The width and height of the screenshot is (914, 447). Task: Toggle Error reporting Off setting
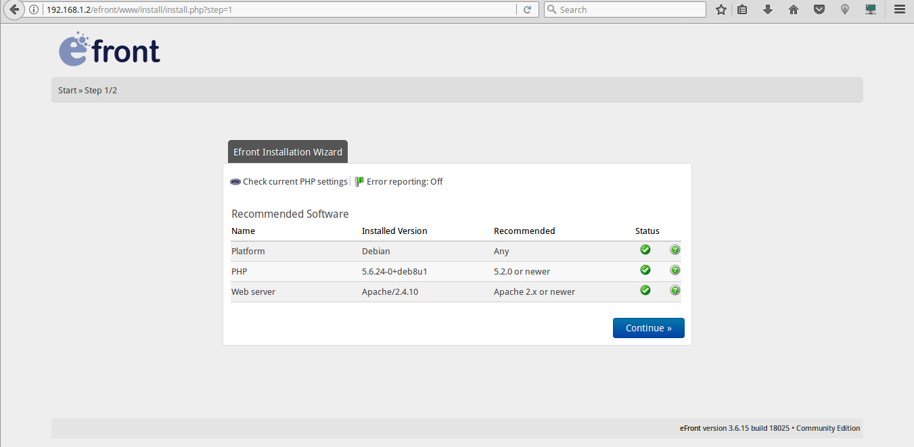click(x=405, y=181)
